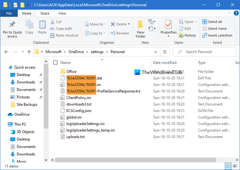Switch to the Home tab
The width and height of the screenshot is (240, 170).
click(27, 13)
